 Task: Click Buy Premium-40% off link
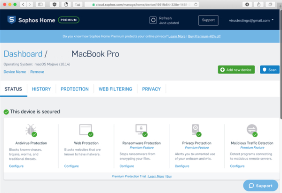click(204, 36)
